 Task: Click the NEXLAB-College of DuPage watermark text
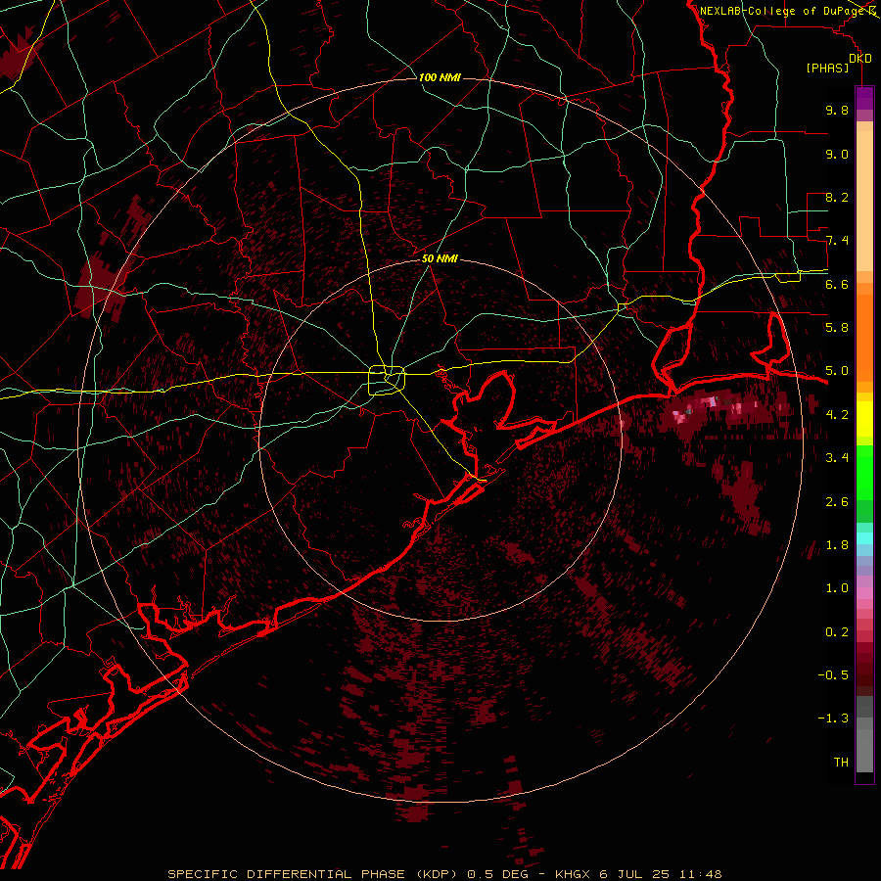click(x=784, y=11)
